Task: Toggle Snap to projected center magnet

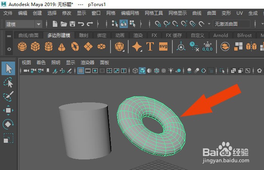Action: (x=184, y=24)
